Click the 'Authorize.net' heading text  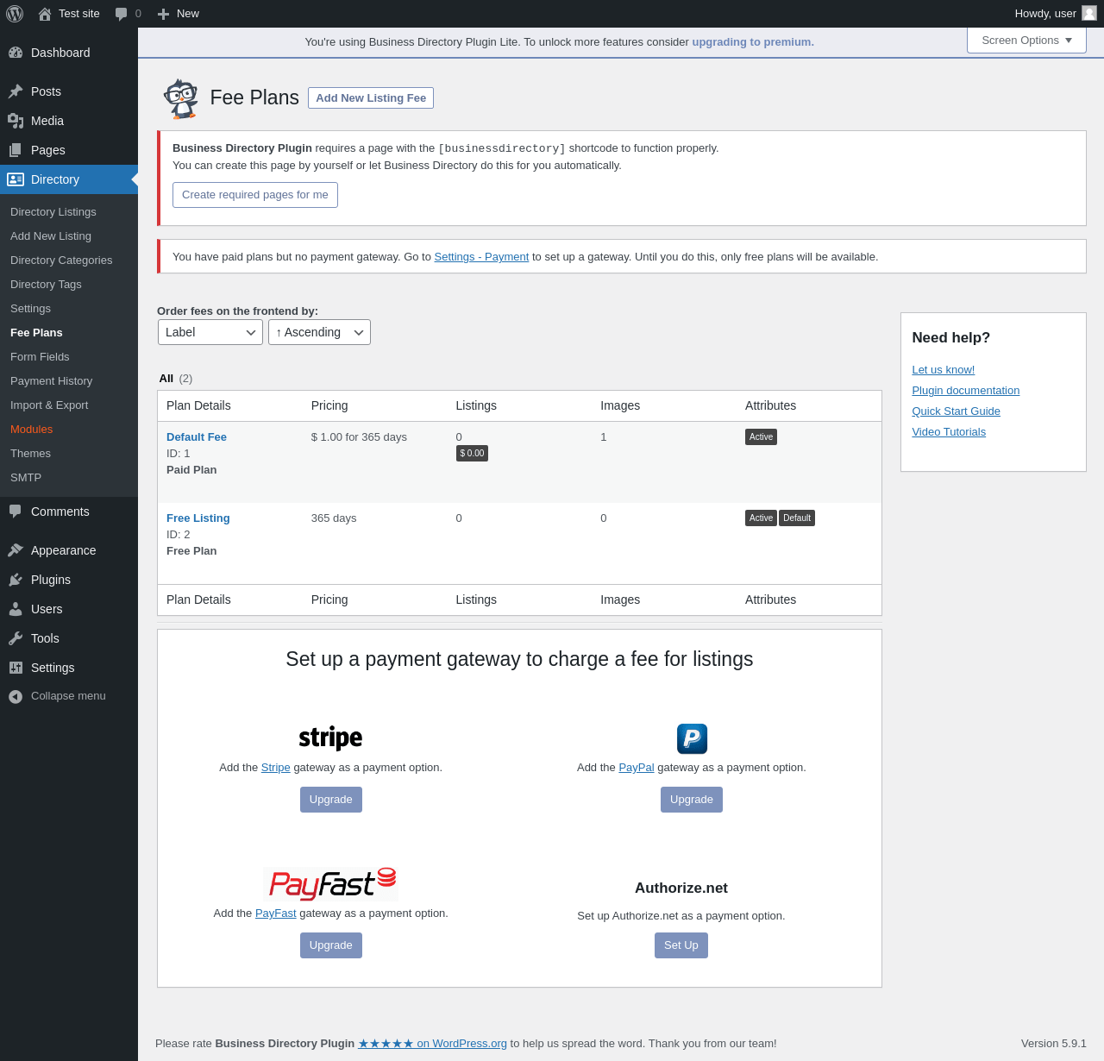click(x=681, y=888)
